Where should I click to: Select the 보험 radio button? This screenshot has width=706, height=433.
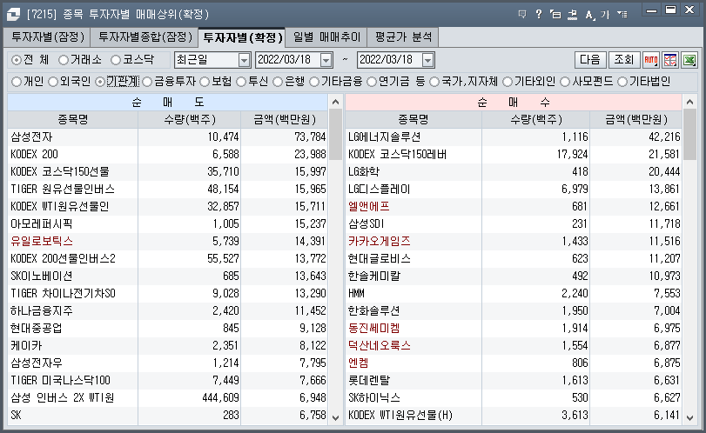coord(205,82)
